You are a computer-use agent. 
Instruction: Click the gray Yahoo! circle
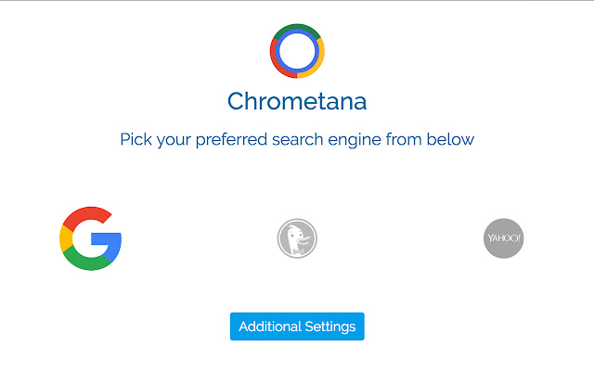click(x=504, y=238)
